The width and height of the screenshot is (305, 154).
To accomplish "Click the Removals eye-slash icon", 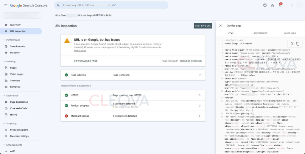I will 6,87.
